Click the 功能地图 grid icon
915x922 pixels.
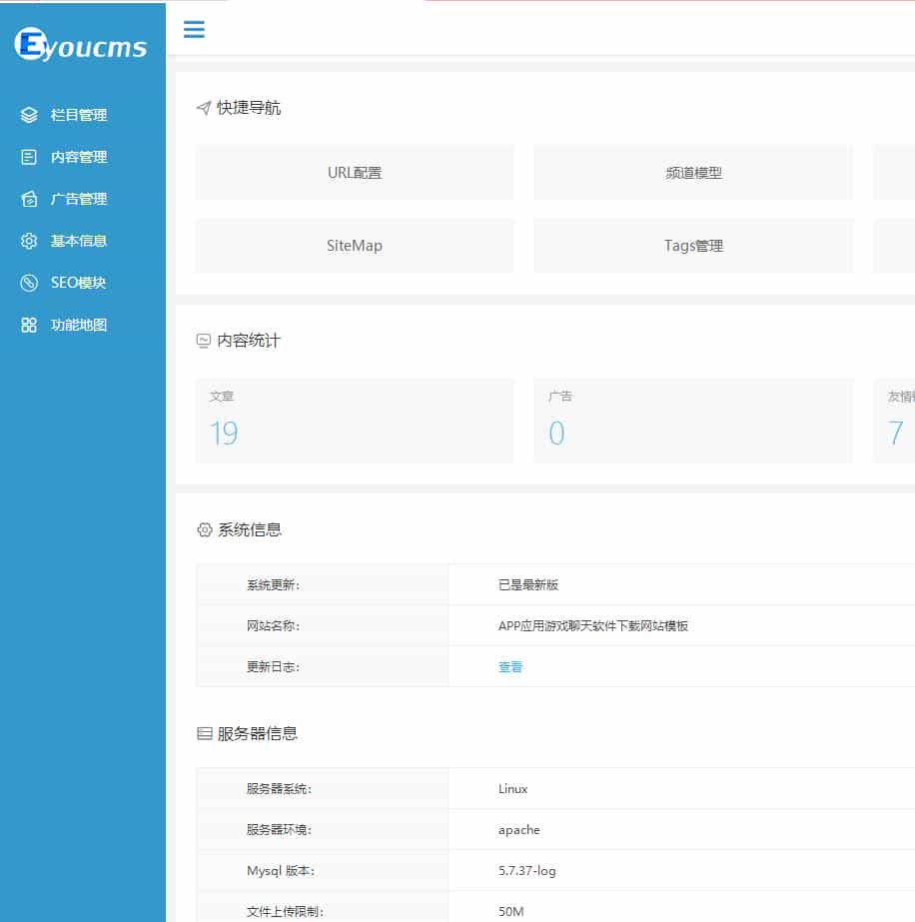pyautogui.click(x=29, y=326)
